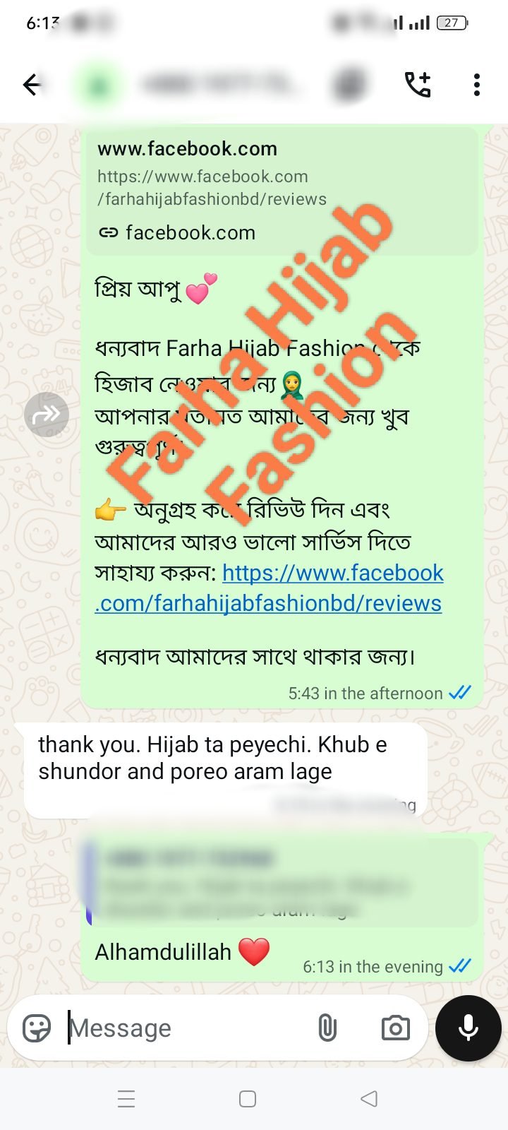Open the emoji sticker picker
Screen dimensions: 508x1130
pyautogui.click(x=37, y=1028)
